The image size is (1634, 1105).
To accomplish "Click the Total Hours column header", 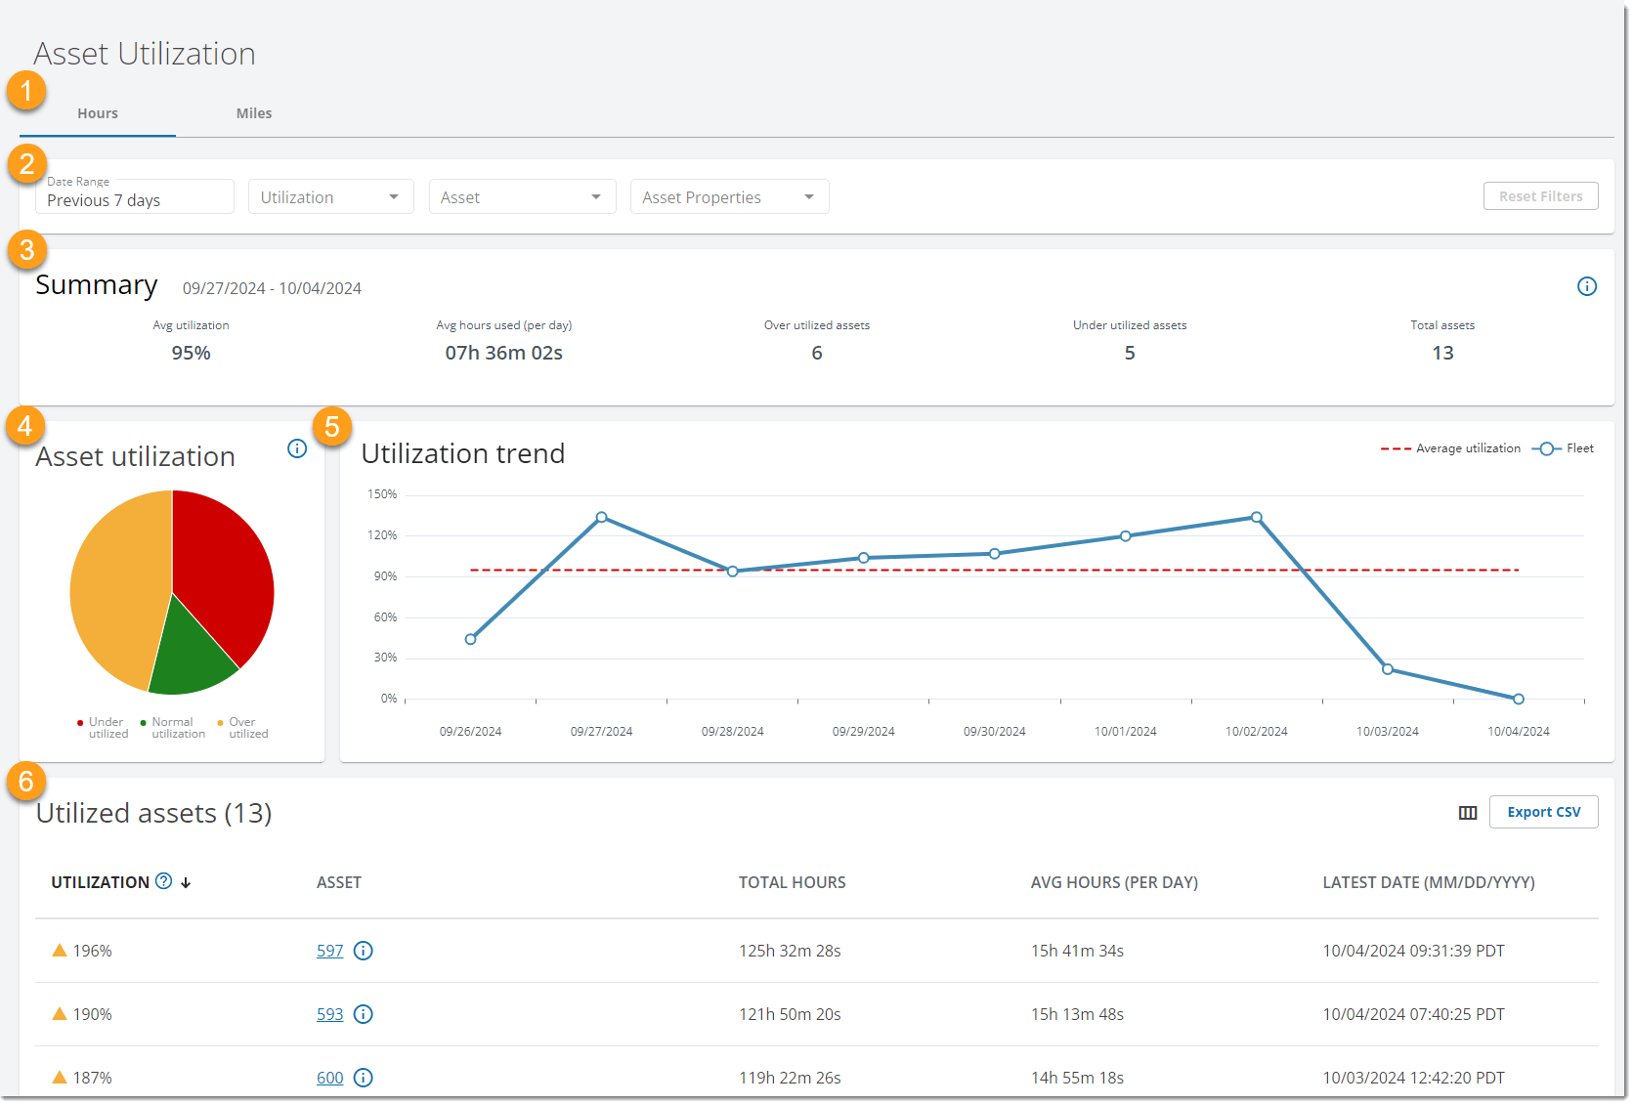I will pyautogui.click(x=793, y=882).
